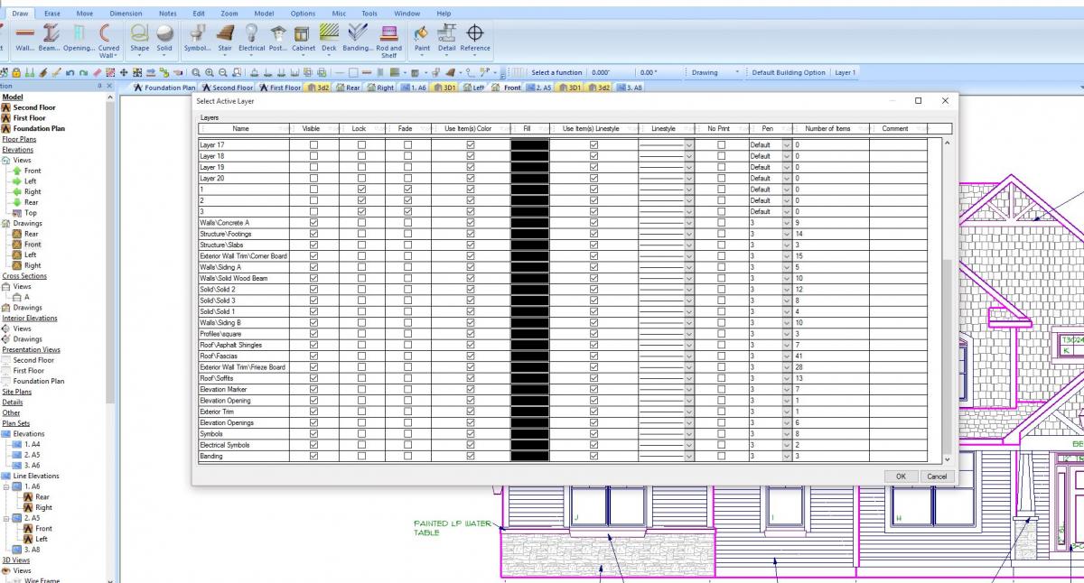Enable Lock on Layer 17

coord(359,144)
